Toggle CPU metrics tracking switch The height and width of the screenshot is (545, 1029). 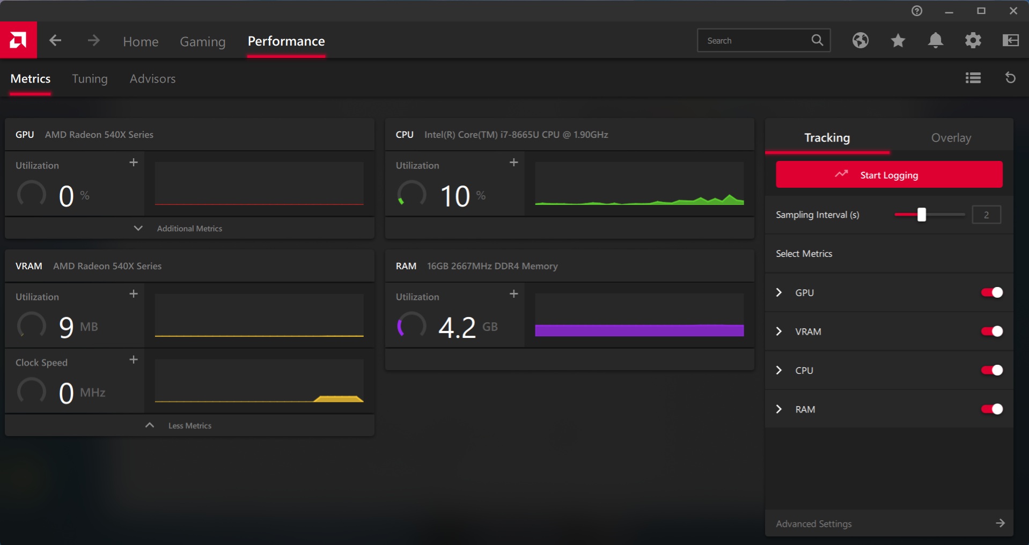tap(992, 370)
